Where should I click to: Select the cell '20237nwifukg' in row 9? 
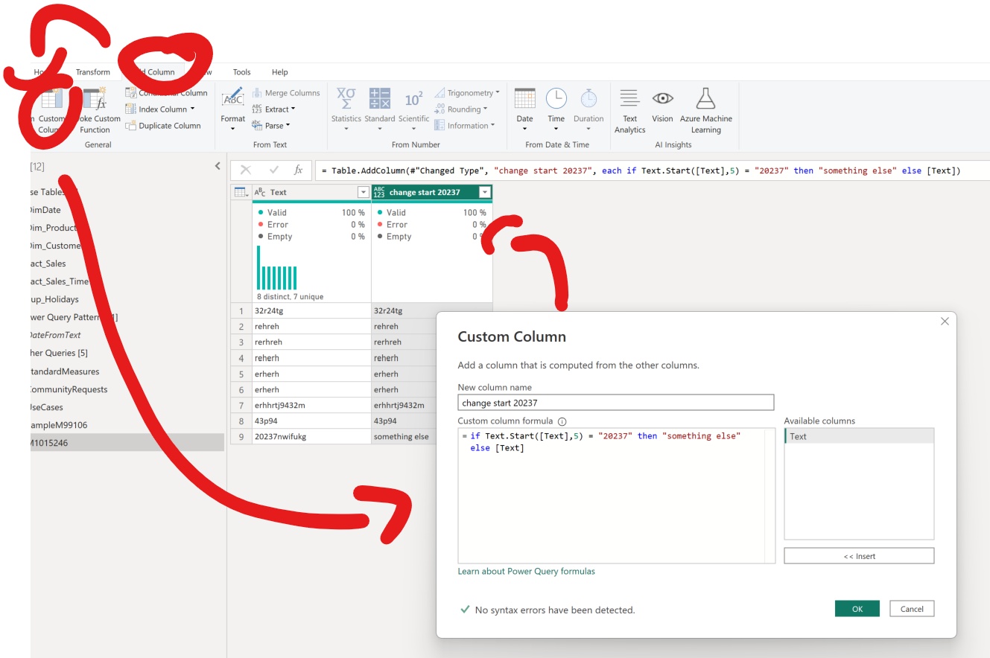tap(311, 437)
